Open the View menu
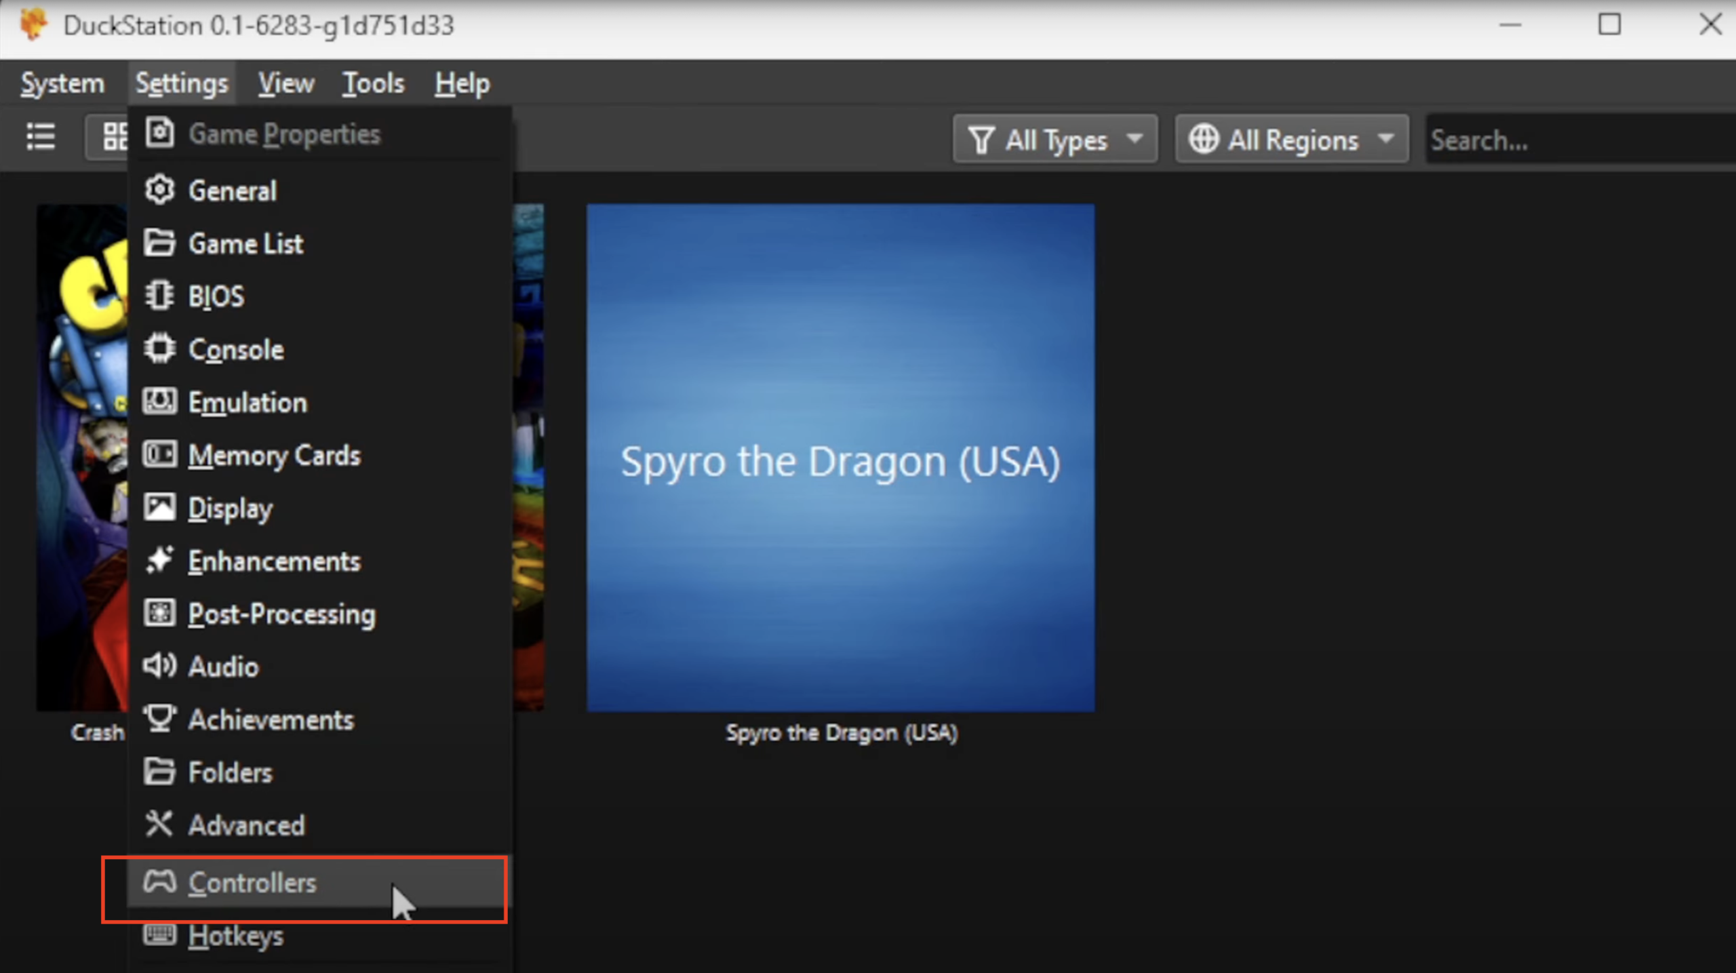 (286, 83)
